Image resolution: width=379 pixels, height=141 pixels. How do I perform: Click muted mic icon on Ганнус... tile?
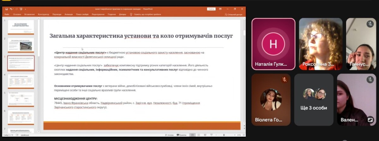coord(370,24)
